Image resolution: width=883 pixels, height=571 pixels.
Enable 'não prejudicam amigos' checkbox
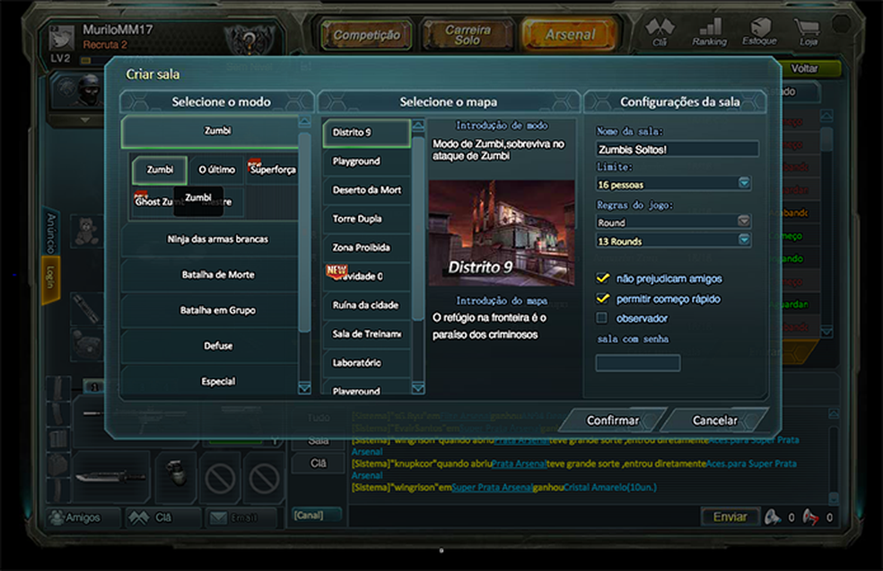[602, 279]
